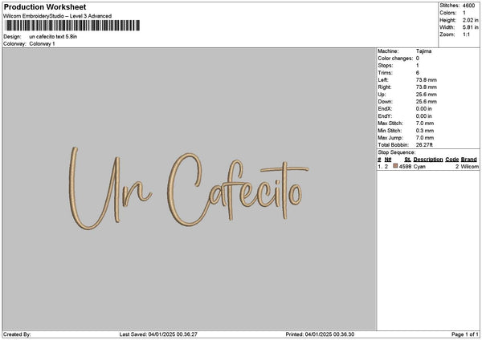Screen dimensions: 482x340
Task: Click the 'Description' column header
Action: [428, 160]
